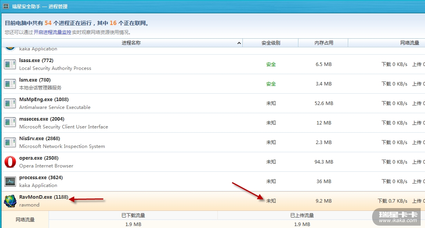Image resolution: width=425 pixels, height=228 pixels.
Task: Click 3.4 MB memory value
Action: [324, 84]
